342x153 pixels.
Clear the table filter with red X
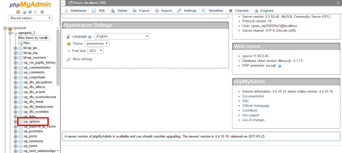(46, 38)
